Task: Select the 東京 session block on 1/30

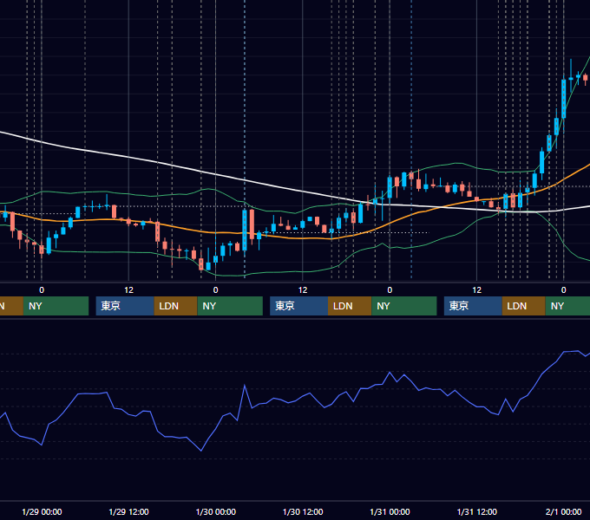Action: tap(298, 306)
